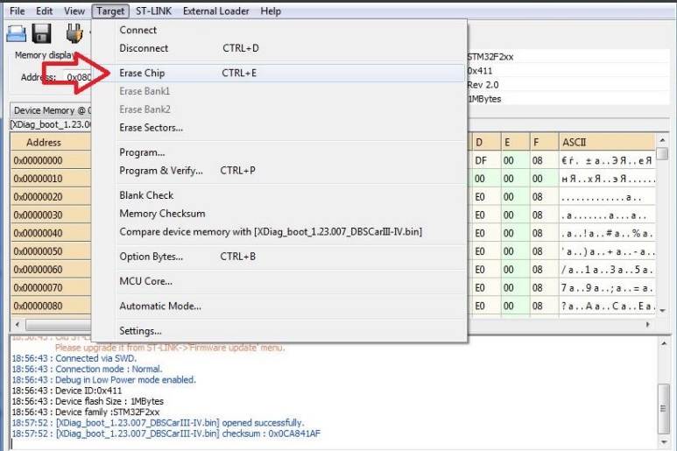This screenshot has width=677, height=451.
Task: Click the Connect to target plug icon
Action: pos(74,33)
